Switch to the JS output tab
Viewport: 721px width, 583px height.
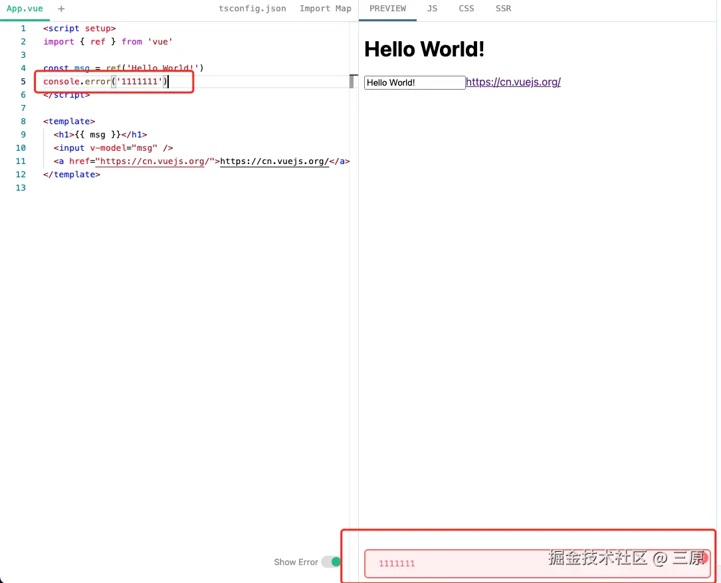click(x=432, y=9)
